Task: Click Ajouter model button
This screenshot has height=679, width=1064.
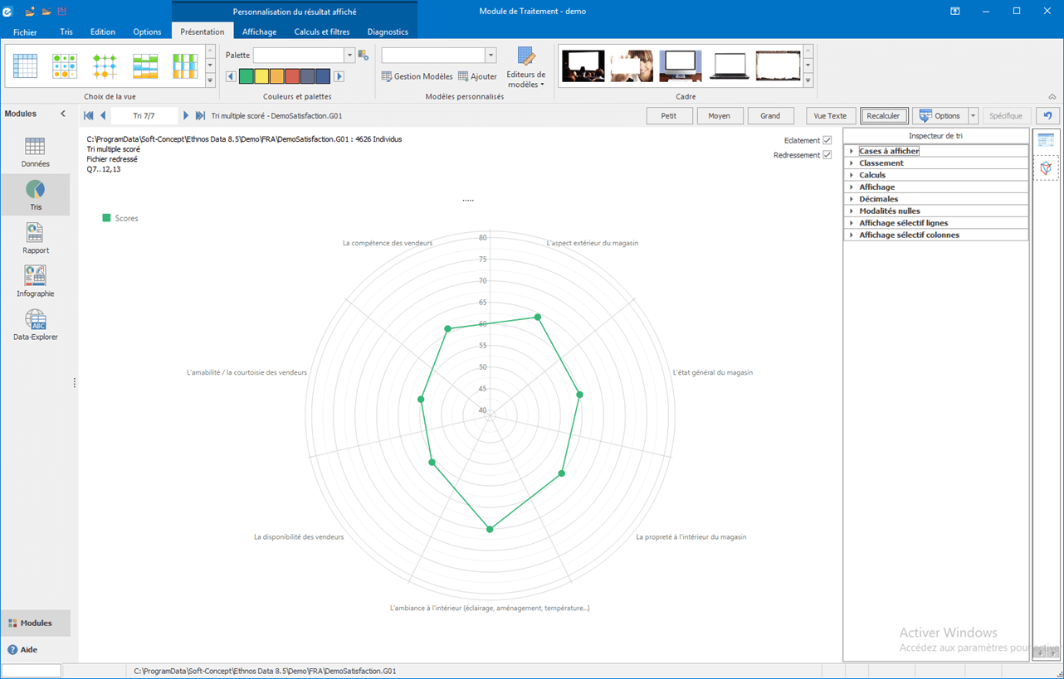Action: 478,76
